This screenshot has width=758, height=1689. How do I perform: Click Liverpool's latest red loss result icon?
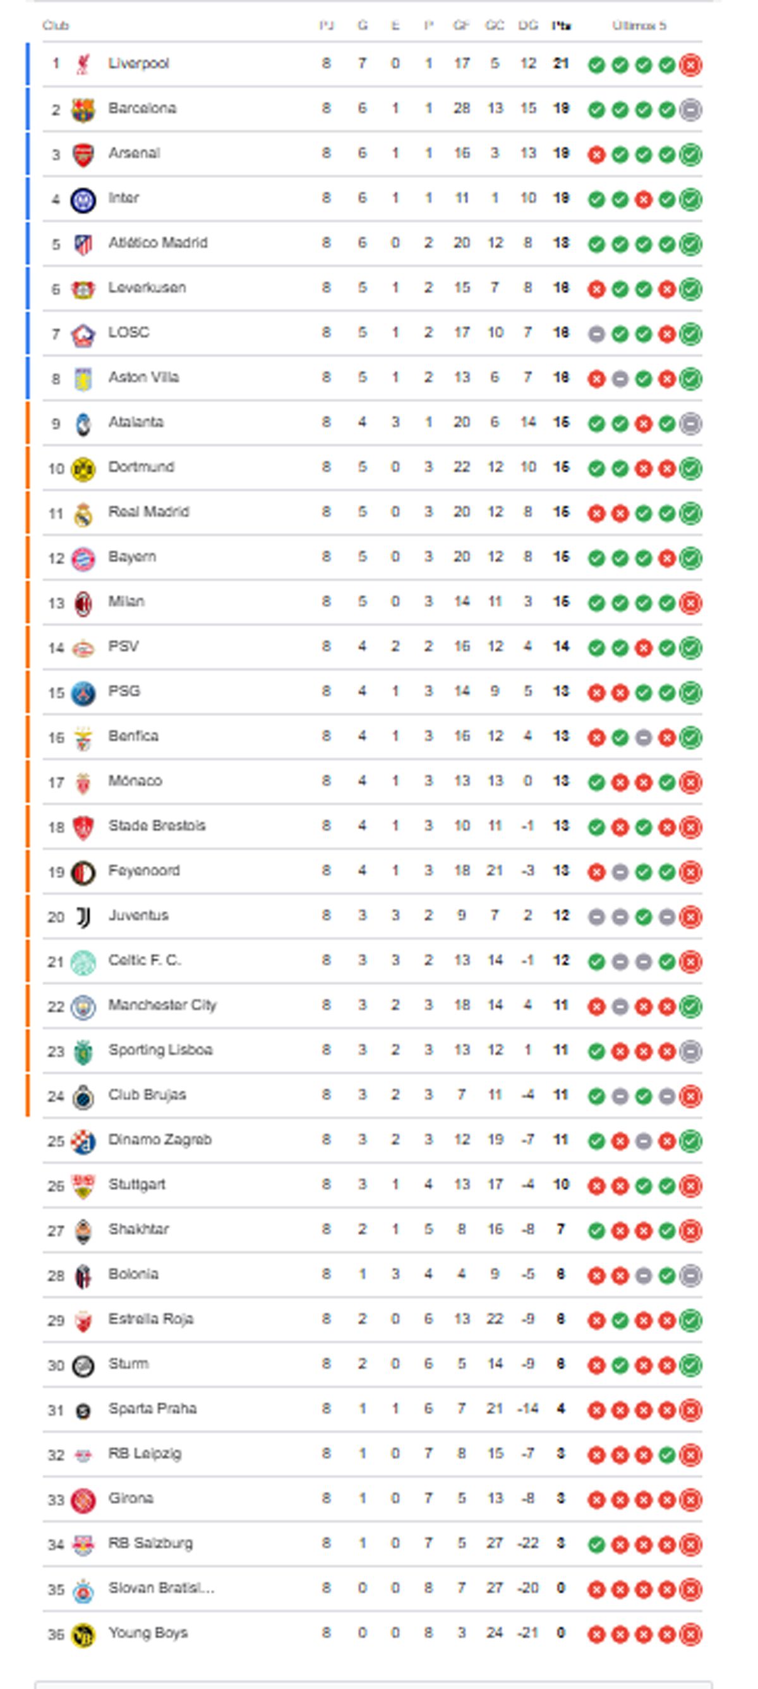[690, 65]
